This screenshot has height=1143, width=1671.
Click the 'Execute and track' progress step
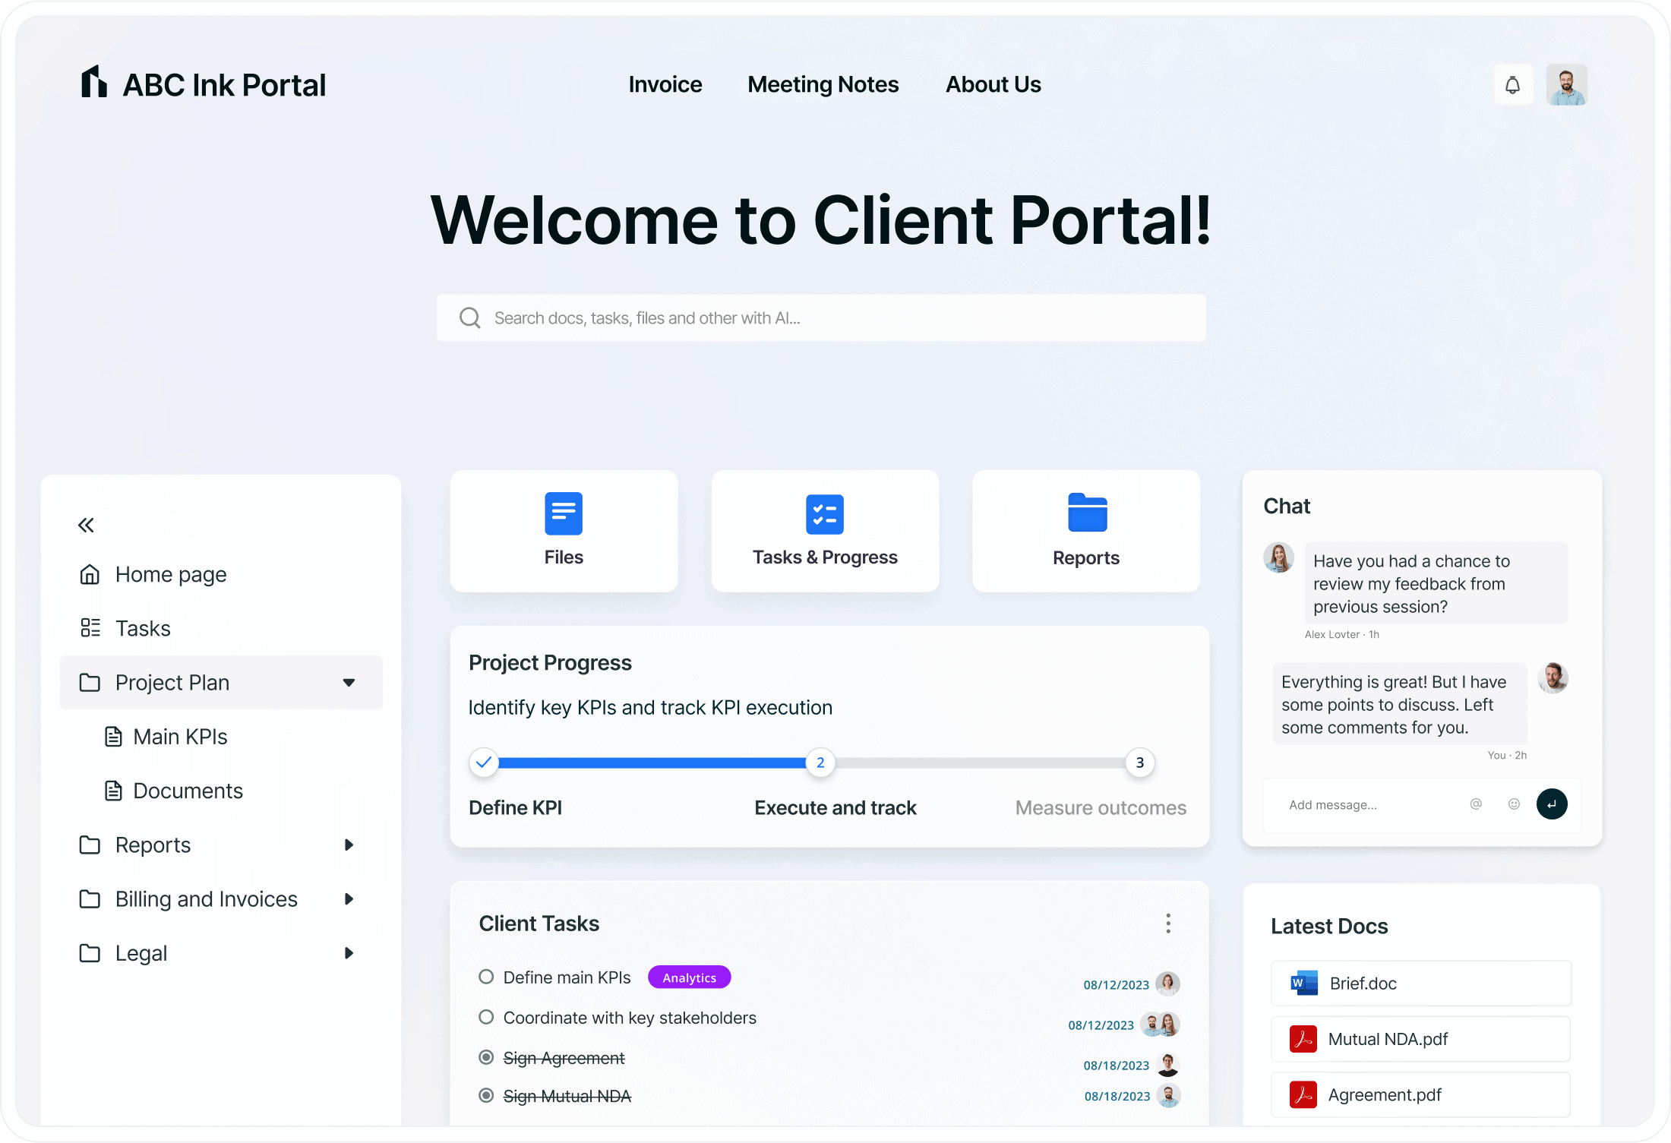[x=820, y=763]
